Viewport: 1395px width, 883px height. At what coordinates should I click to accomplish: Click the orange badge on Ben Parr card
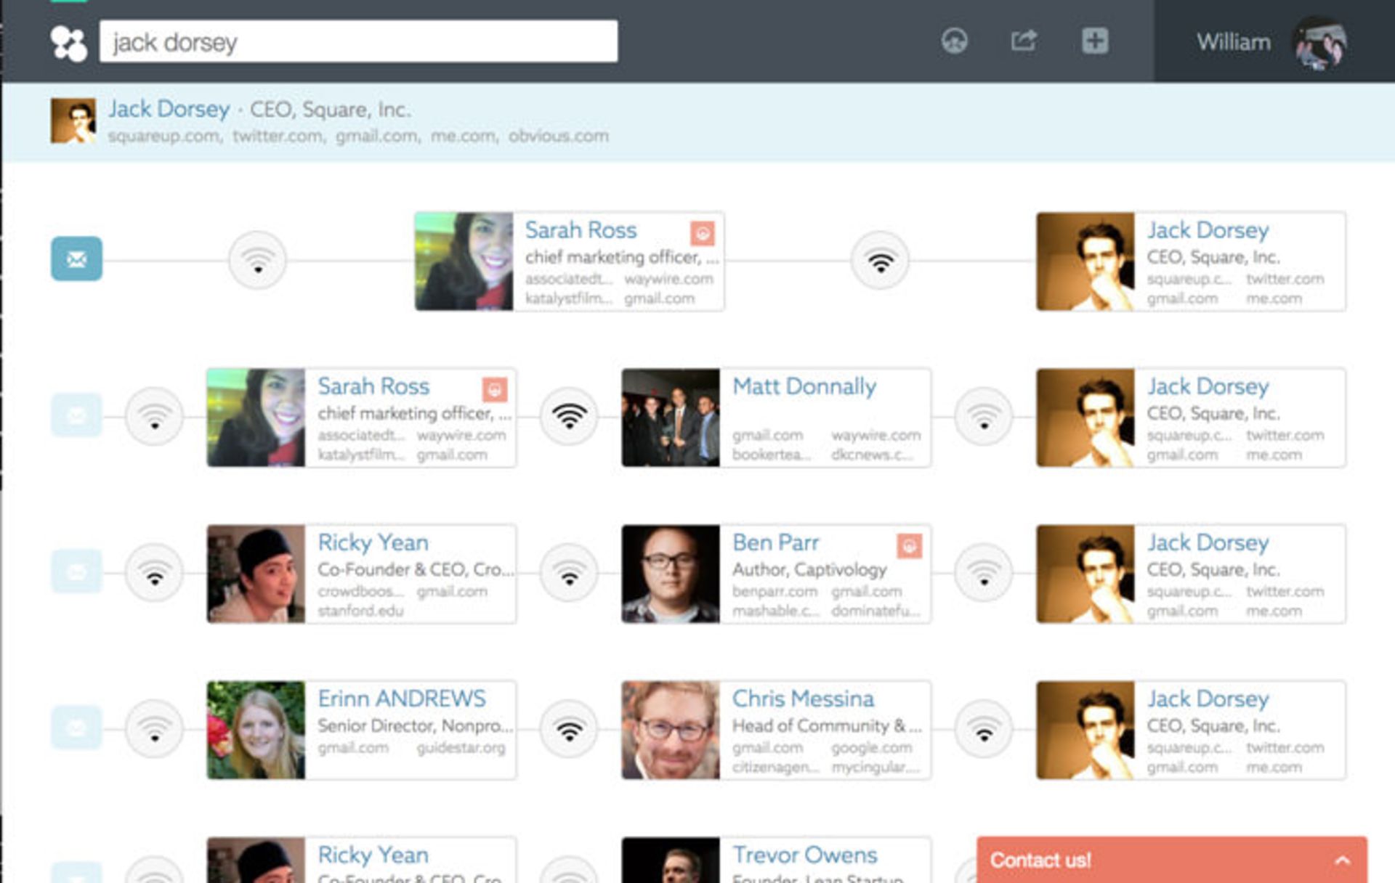[x=909, y=546]
